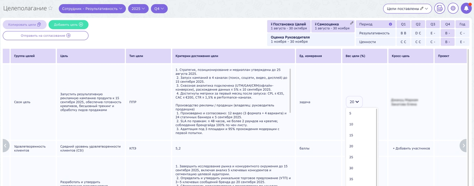
Task: Click Результативность Q1 value B B
Action: (403, 33)
